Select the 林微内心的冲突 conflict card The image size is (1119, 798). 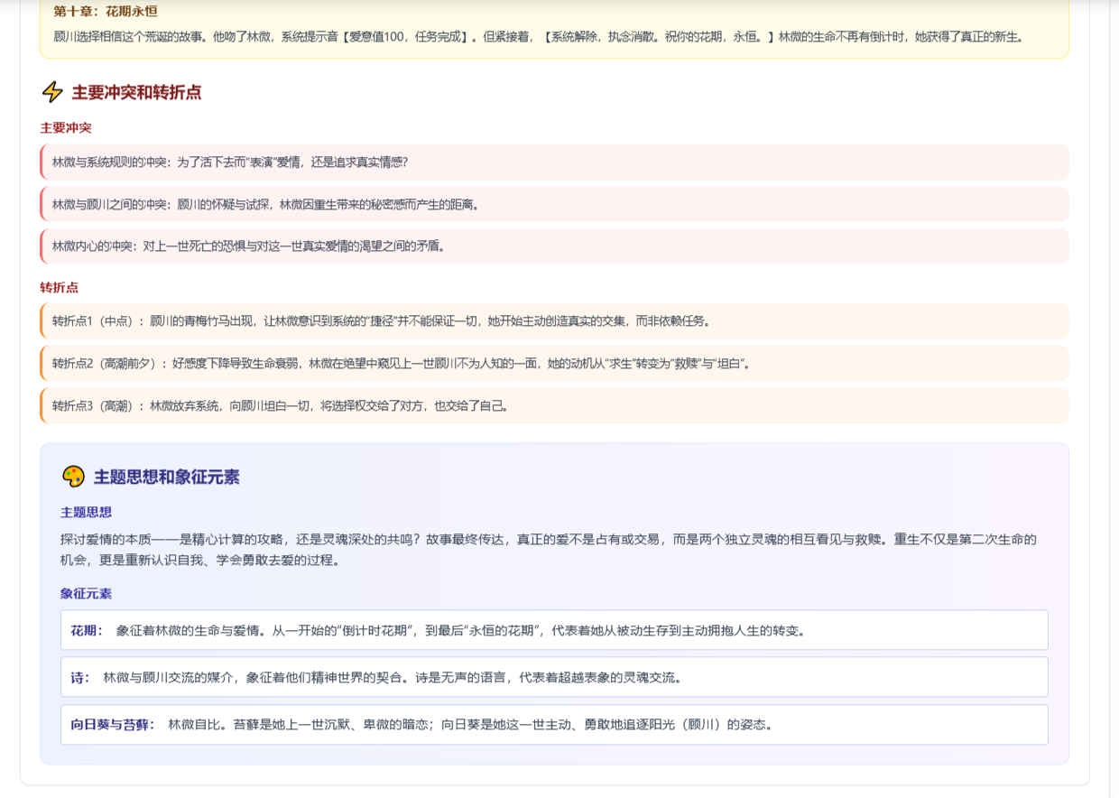tap(554, 246)
